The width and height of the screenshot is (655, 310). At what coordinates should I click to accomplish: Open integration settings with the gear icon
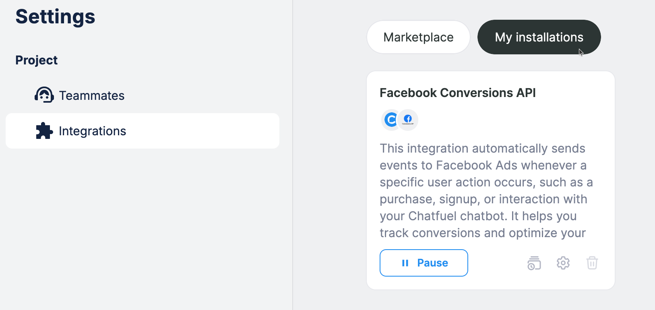[563, 263]
